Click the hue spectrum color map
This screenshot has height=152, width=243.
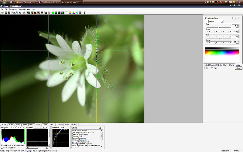222,56
